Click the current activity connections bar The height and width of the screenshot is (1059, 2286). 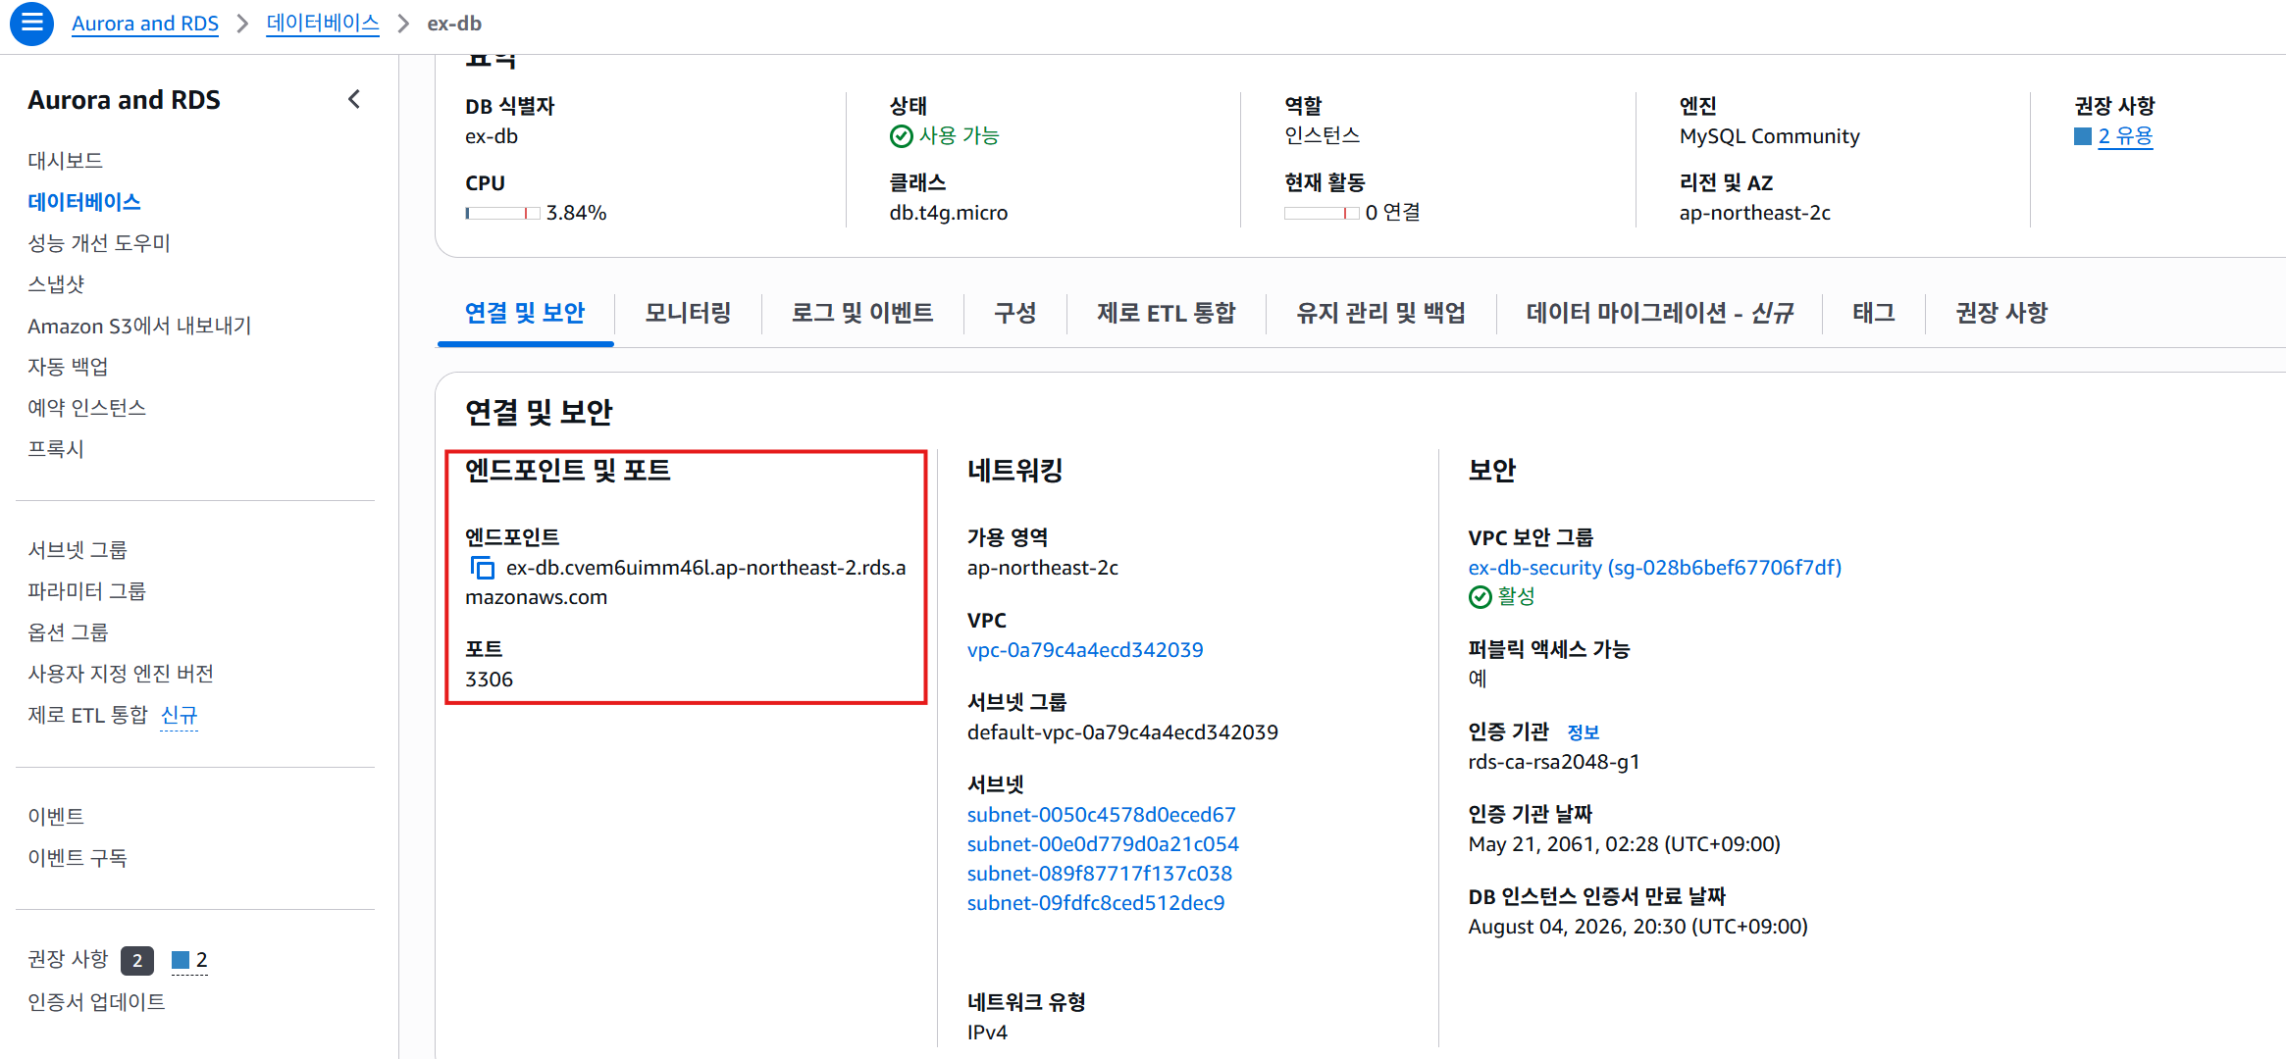[1322, 213]
